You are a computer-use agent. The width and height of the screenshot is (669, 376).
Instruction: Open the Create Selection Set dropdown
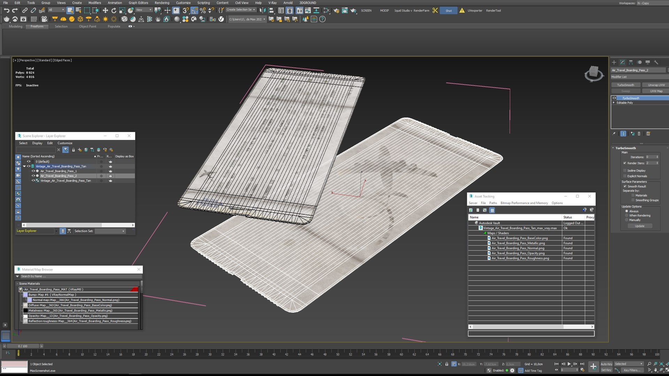tap(241, 10)
